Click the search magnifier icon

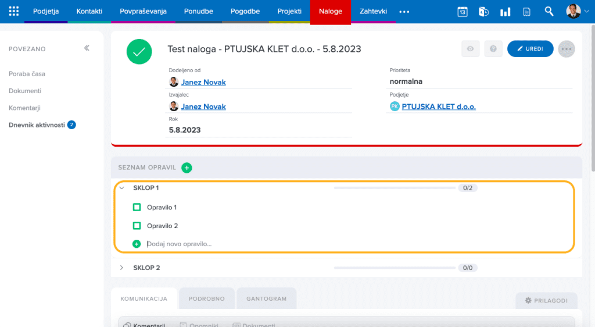pyautogui.click(x=549, y=12)
